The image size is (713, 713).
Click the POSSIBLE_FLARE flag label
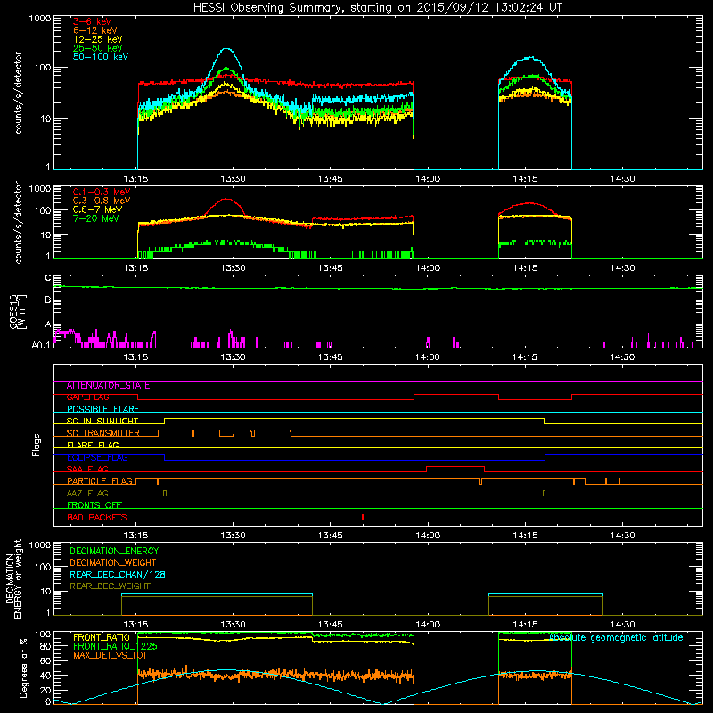click(x=102, y=409)
